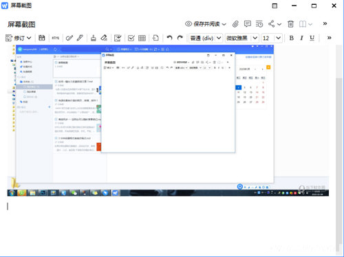Screen dimensions: 344x257
Task: Select the embedded screenshot image in the note
Action: (x=168, y=120)
